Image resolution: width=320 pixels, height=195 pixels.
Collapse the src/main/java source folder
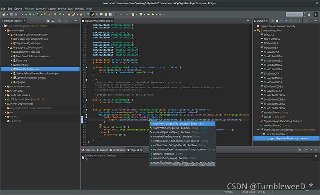(x=5, y=30)
